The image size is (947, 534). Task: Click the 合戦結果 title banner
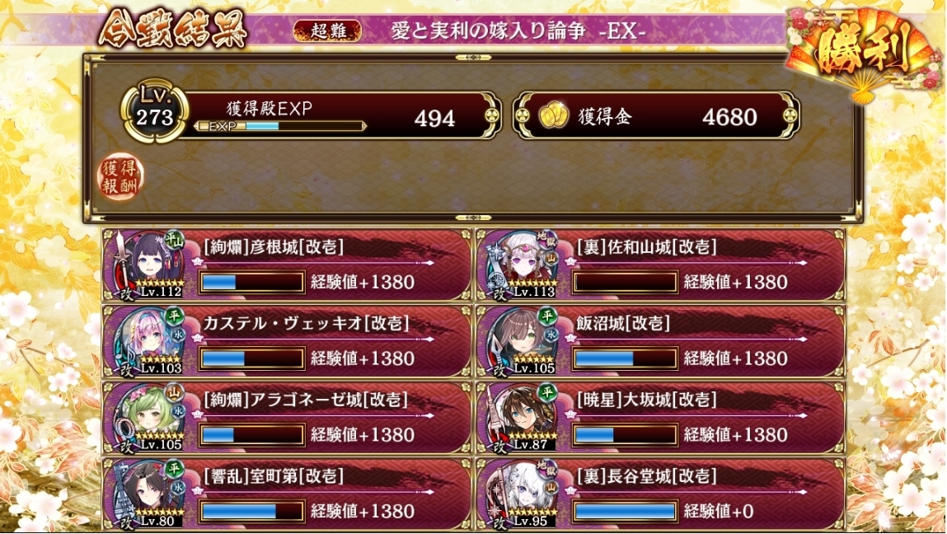174,27
